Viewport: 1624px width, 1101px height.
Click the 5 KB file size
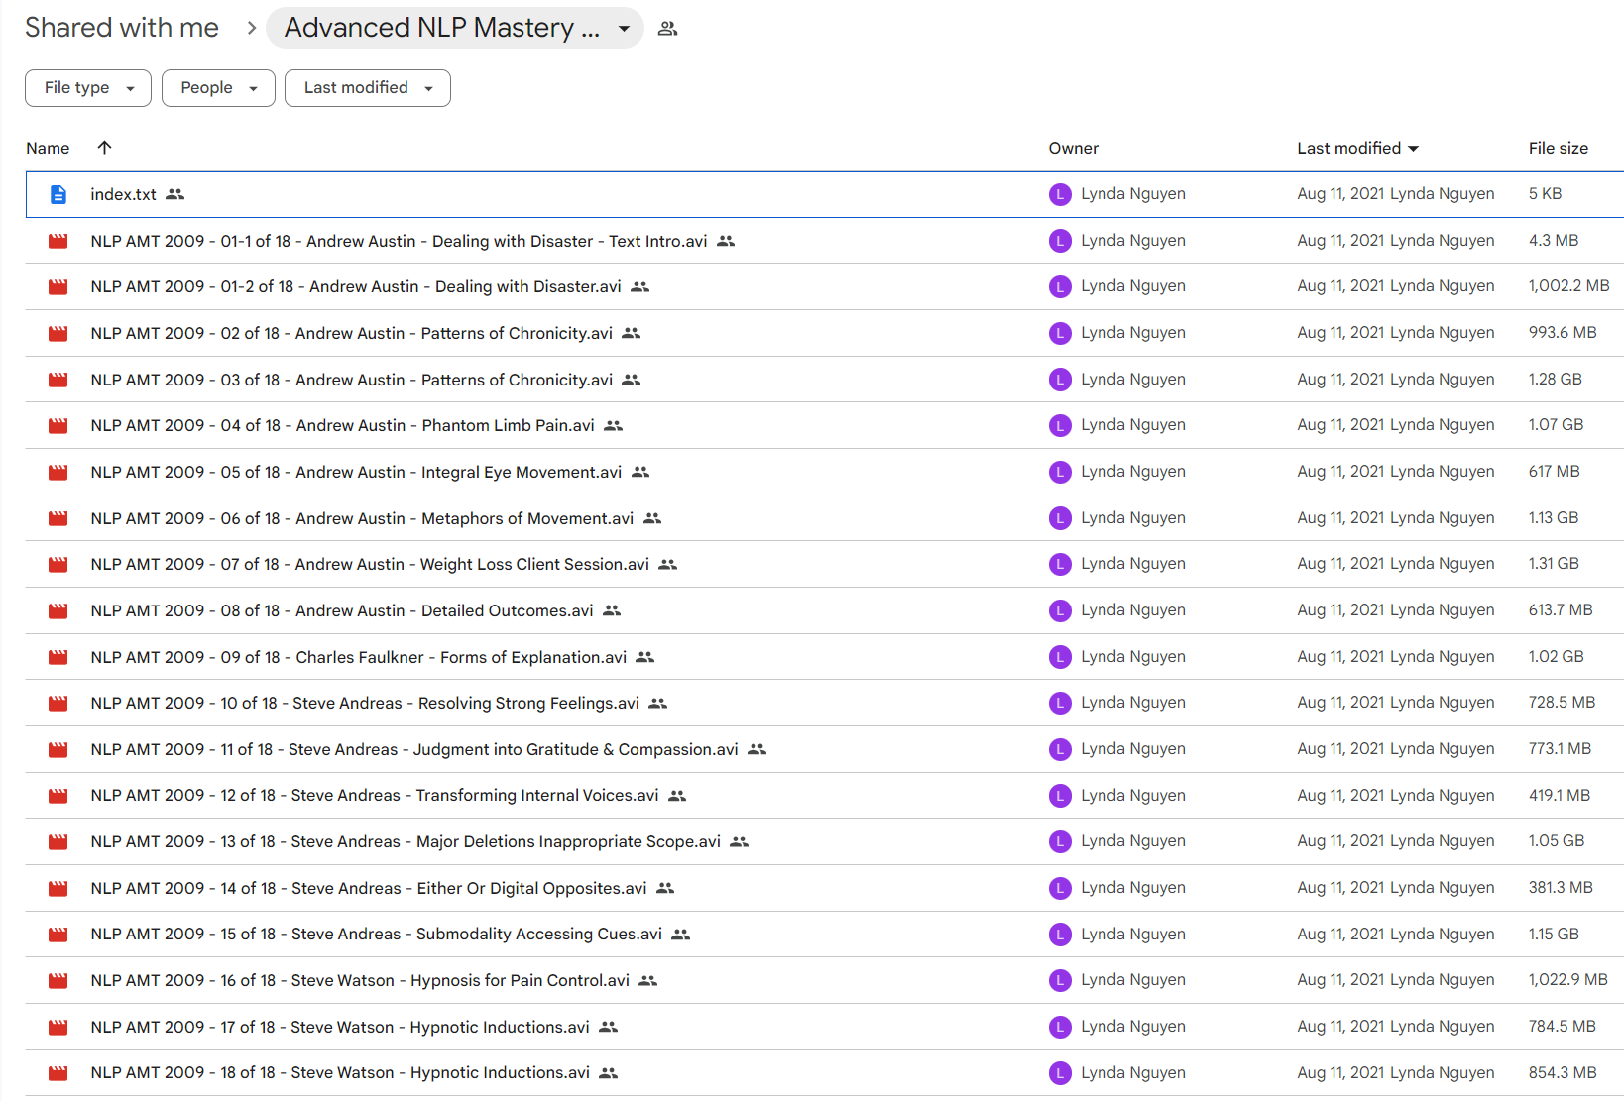coord(1545,194)
